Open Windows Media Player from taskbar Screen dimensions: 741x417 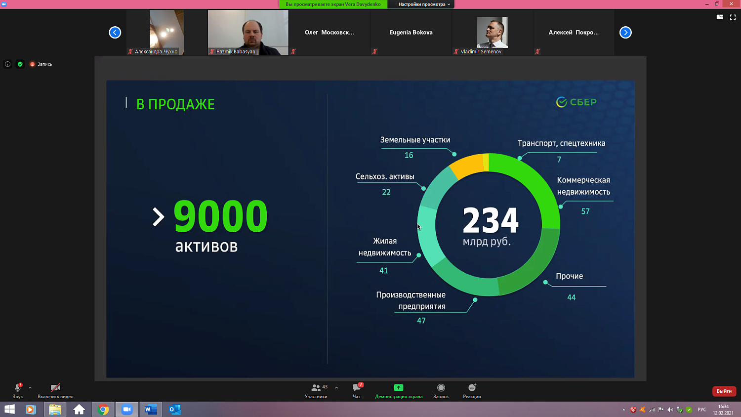tap(31, 410)
